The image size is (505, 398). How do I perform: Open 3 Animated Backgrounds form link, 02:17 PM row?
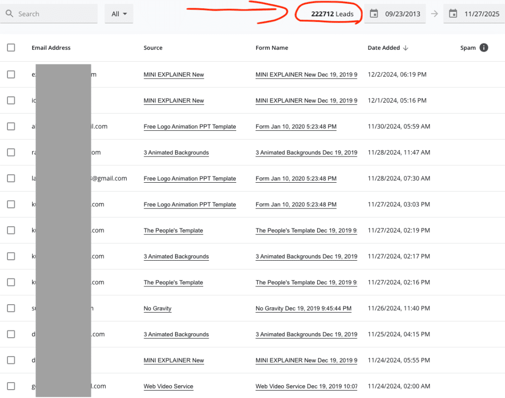point(306,256)
